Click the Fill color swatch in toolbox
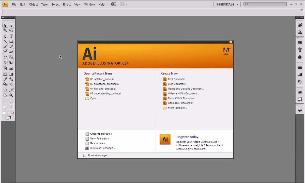This screenshot has width=305, height=183. click(6, 103)
